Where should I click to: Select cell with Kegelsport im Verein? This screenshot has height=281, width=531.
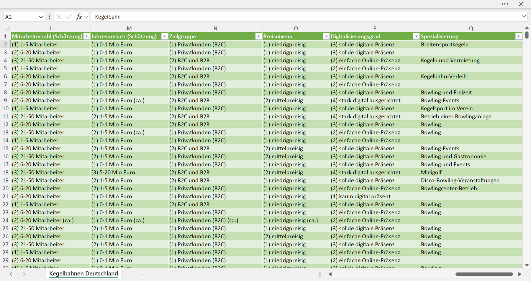pyautogui.click(x=471, y=108)
